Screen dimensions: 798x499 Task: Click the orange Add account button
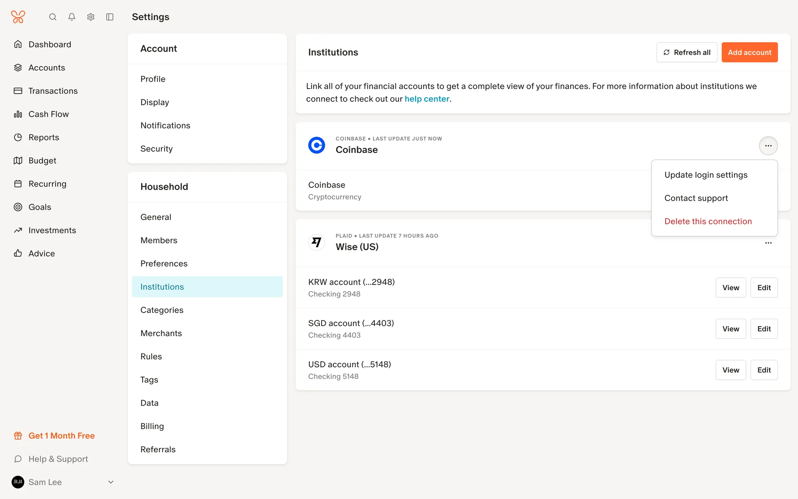(x=749, y=52)
